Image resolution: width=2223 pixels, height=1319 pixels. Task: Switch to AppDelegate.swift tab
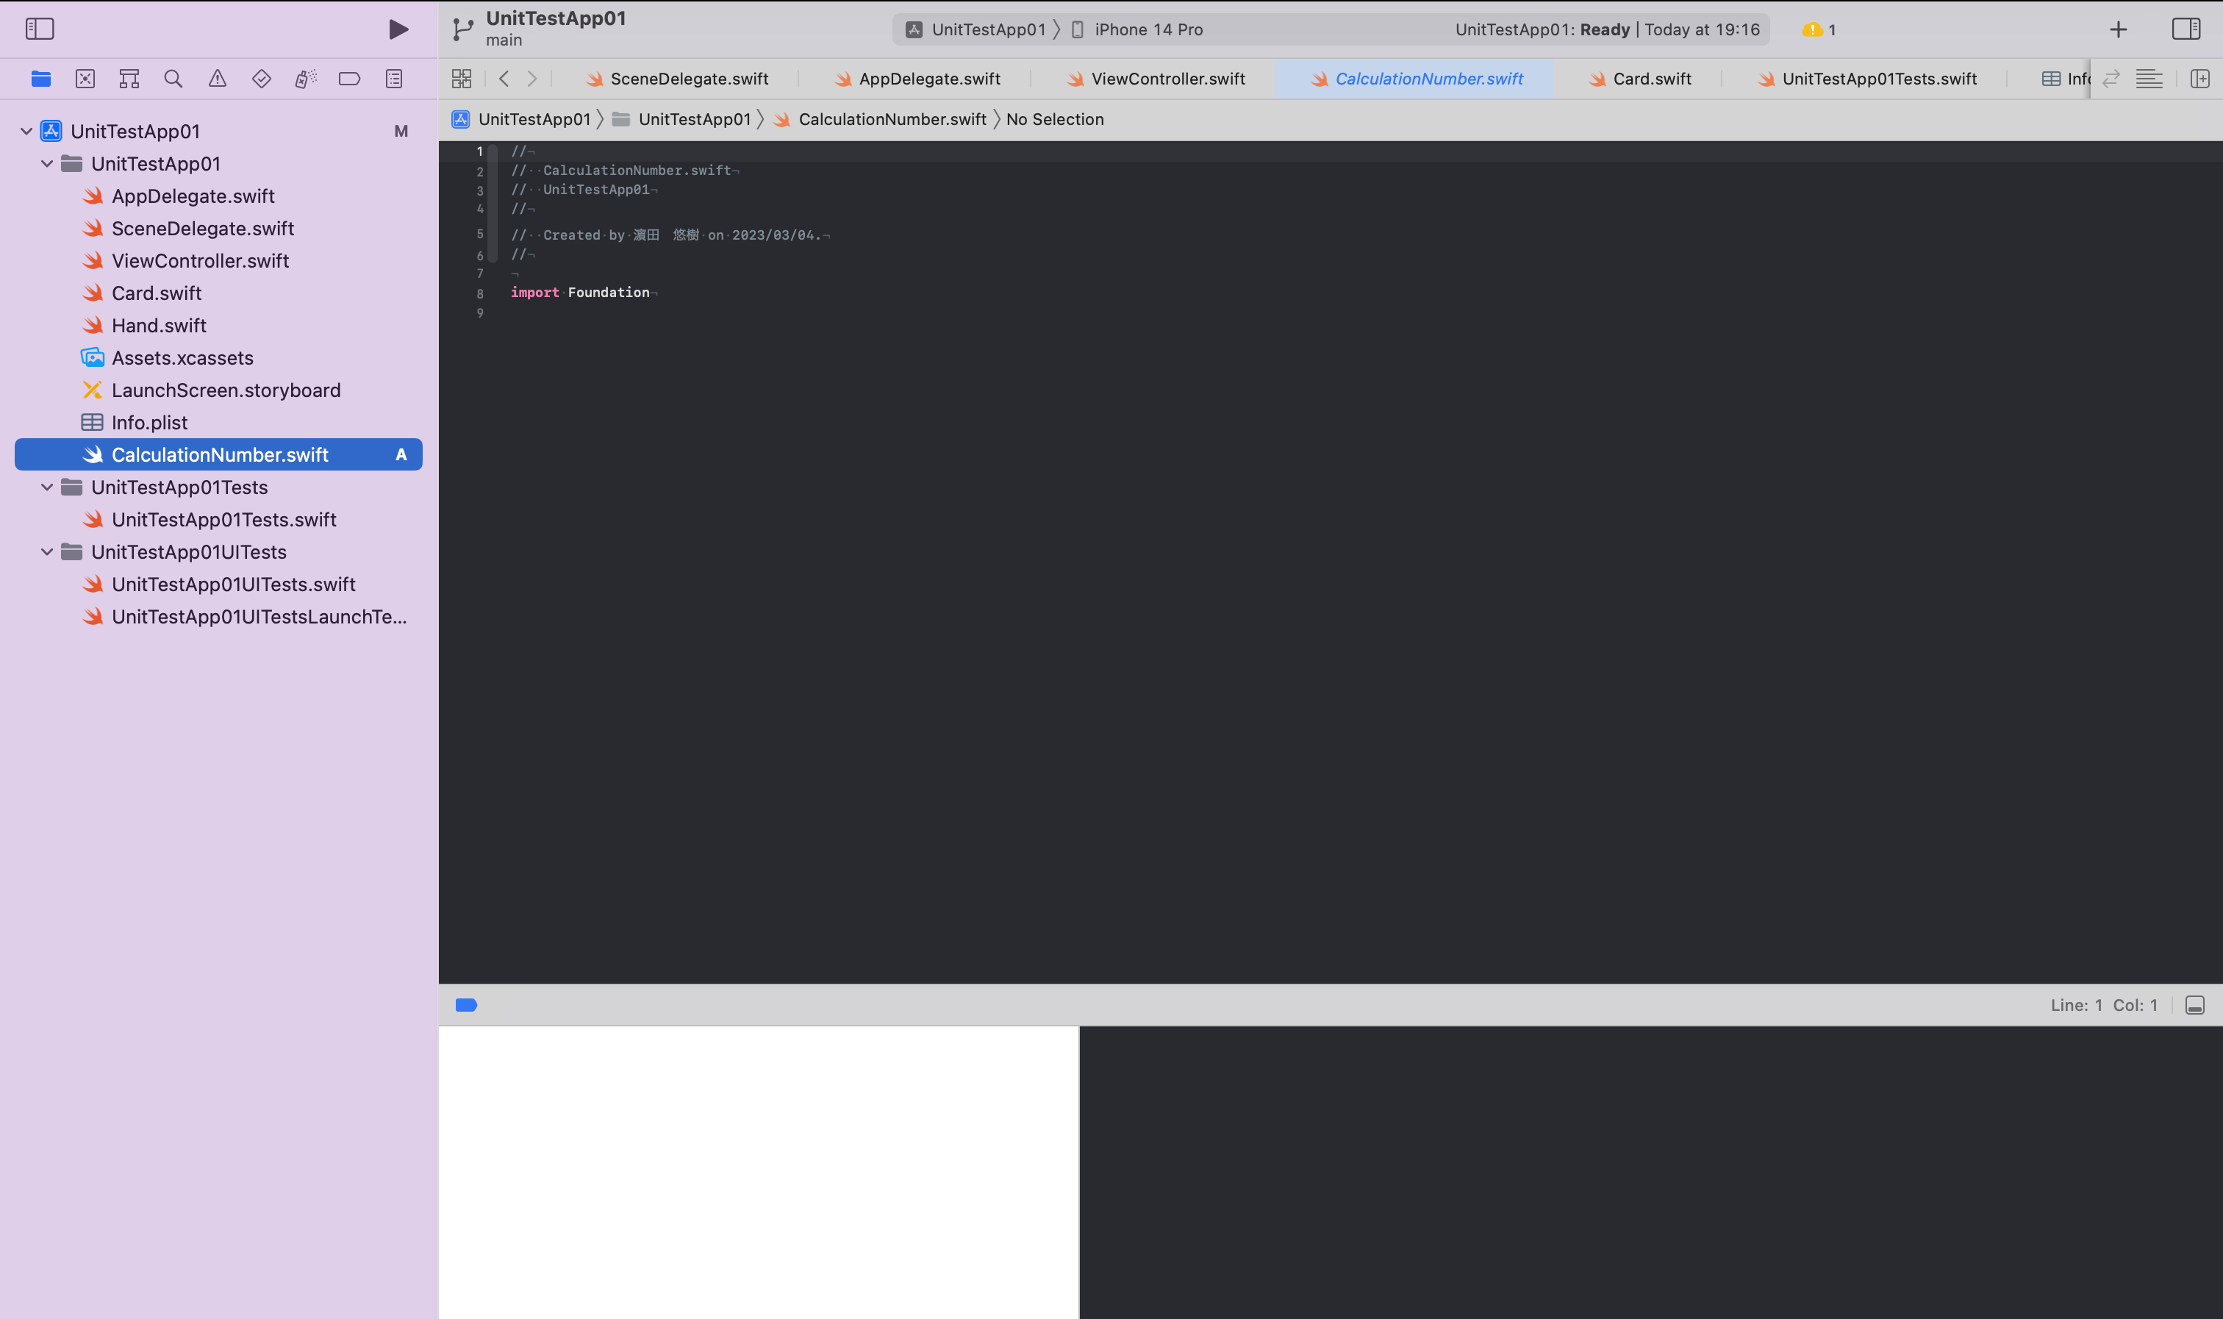pos(917,79)
